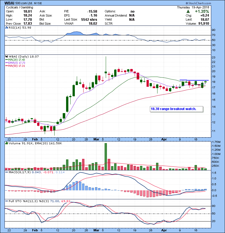Select the percent change +1.35%
Screen dimensions: 225x233
[x=202, y=11]
